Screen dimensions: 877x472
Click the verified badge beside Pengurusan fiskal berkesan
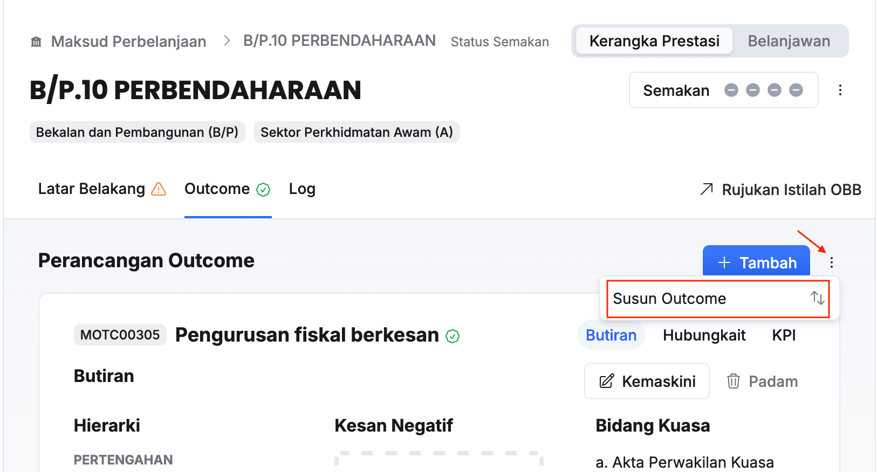453,336
